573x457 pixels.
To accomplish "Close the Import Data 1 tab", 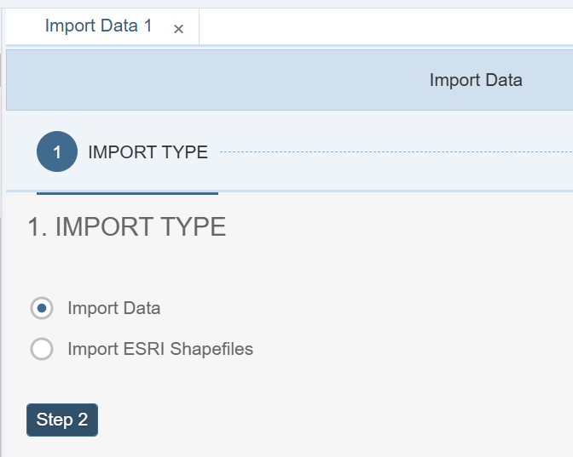I will click(178, 29).
